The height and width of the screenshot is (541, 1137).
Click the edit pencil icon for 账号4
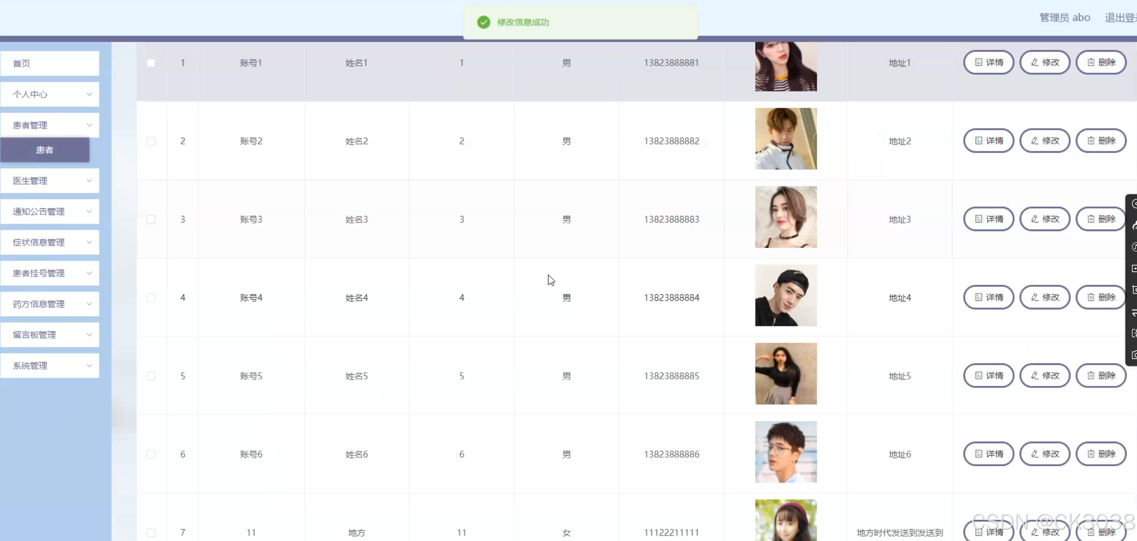pos(1035,298)
